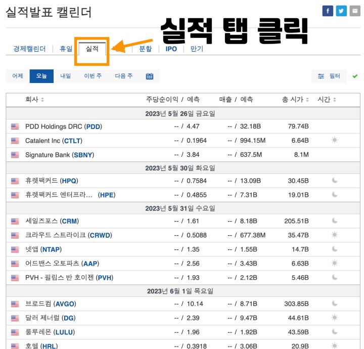Click the US flag beside 달러 제너럴
The width and height of the screenshot is (364, 349).
point(15,318)
